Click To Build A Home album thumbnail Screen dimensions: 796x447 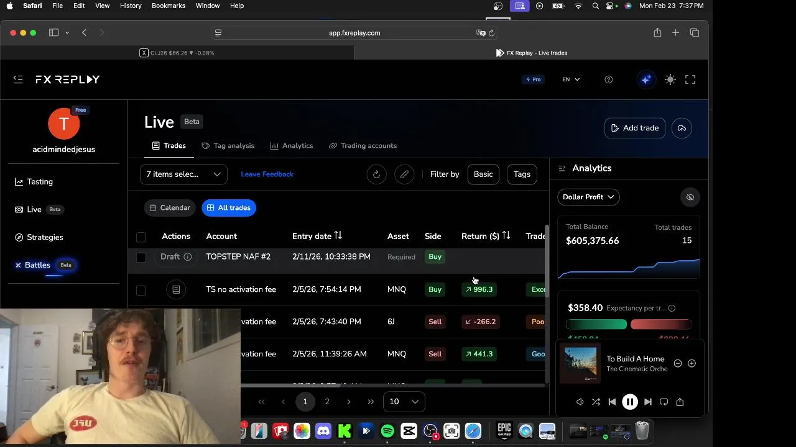click(581, 363)
